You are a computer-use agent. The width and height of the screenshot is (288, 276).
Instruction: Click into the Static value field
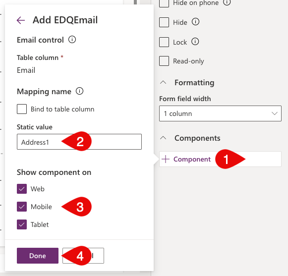79,142
